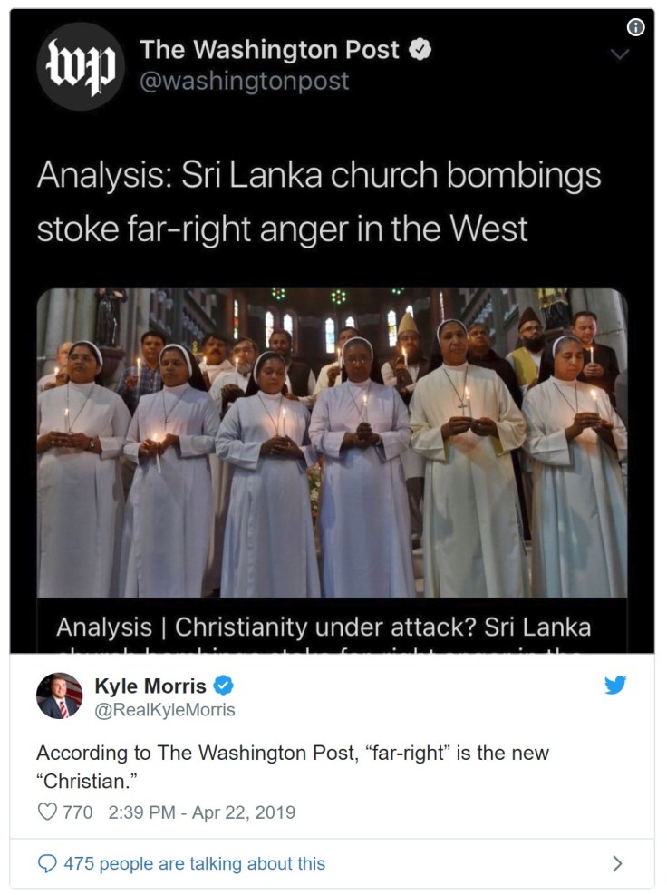Screen dimensions: 667x895
Task: Select the Sri Lanka church bombings headline text
Action: click(319, 201)
